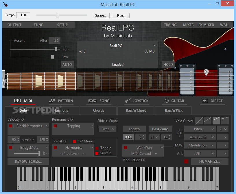Toggle the 1-2 Mono red square

point(75,141)
